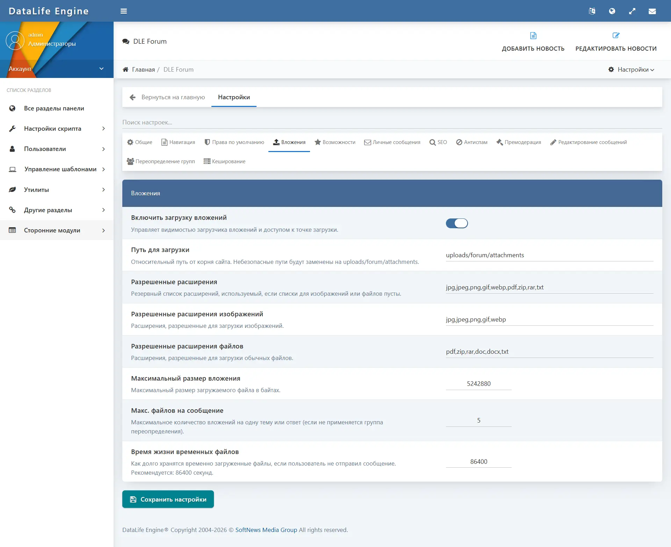Focus the Поиск настроек search field
671x547 pixels.
392,122
